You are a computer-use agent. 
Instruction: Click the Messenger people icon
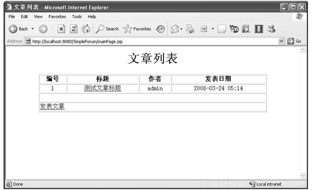(x=271, y=29)
